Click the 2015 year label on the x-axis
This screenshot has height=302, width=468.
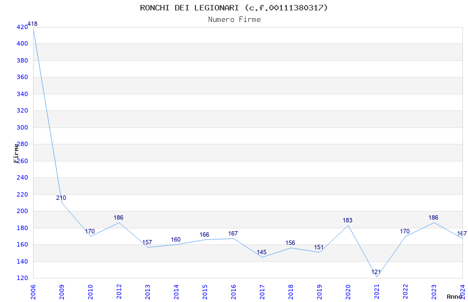click(x=205, y=292)
